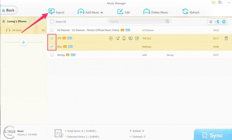Click the 04:22 duration

tap(216, 30)
